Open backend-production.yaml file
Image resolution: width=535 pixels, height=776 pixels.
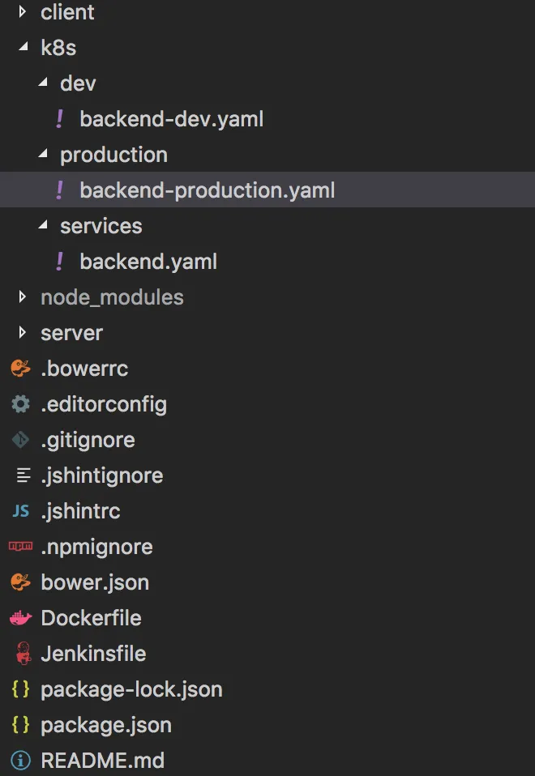point(207,190)
